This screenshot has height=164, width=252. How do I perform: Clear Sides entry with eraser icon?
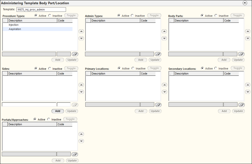75,105
